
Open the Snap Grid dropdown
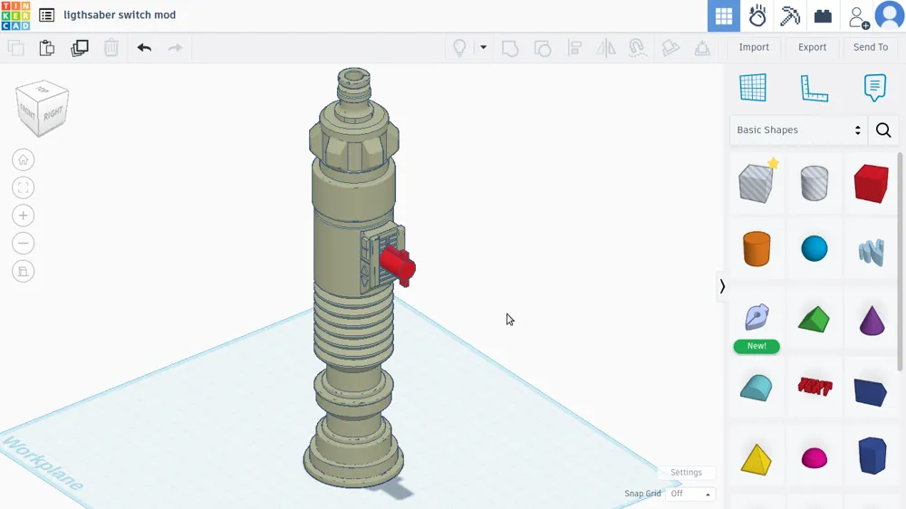click(691, 494)
